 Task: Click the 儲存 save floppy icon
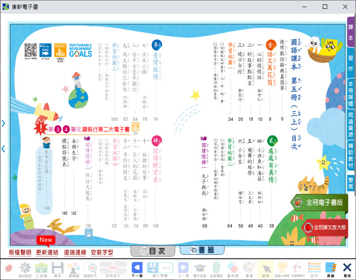coord(58,268)
